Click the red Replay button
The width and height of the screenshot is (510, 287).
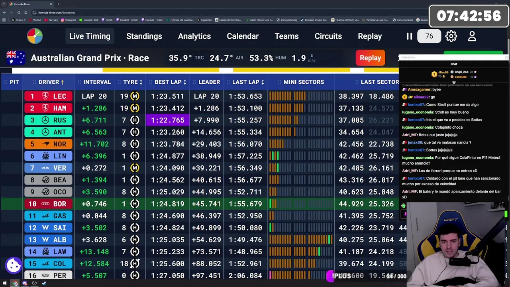click(370, 58)
